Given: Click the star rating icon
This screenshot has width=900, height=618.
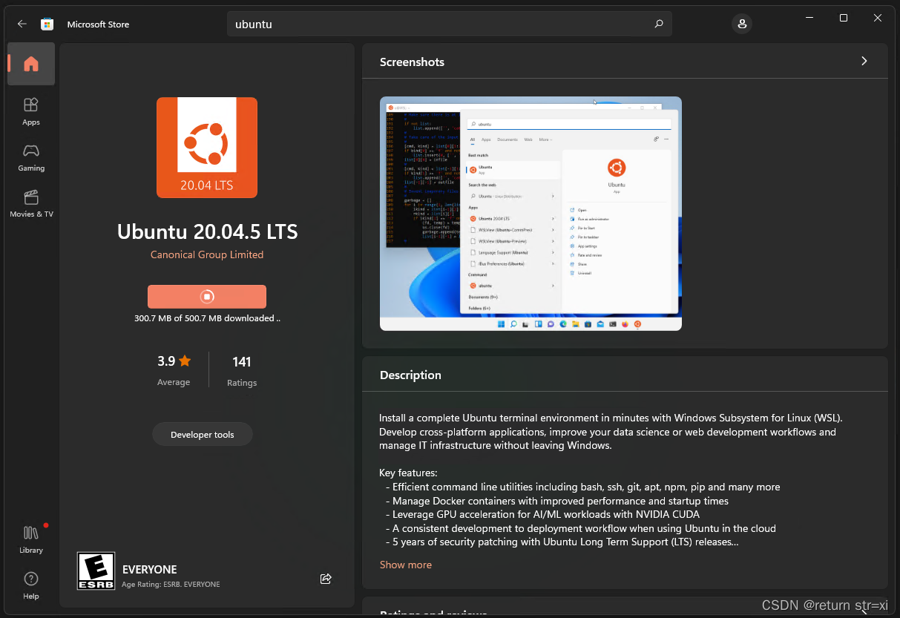Looking at the screenshot, I should 185,361.
